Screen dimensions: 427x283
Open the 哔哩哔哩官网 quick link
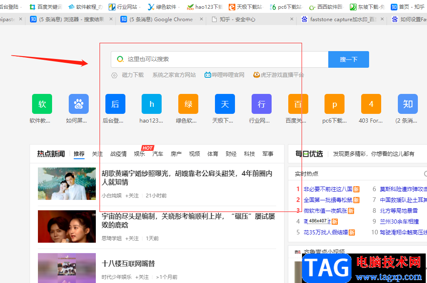225,75
